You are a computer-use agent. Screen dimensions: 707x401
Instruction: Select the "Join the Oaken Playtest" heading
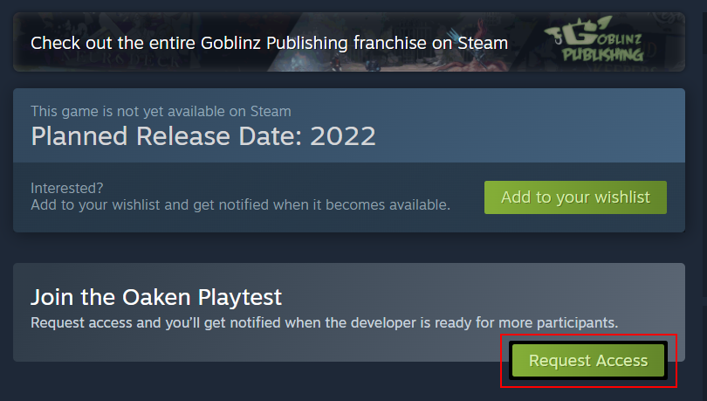click(x=156, y=296)
